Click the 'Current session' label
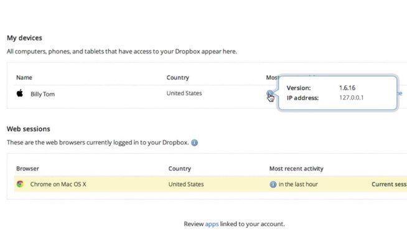The width and height of the screenshot is (407, 236). pyautogui.click(x=389, y=184)
